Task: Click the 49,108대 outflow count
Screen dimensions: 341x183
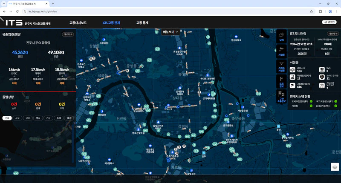Action: pyautogui.click(x=56, y=52)
